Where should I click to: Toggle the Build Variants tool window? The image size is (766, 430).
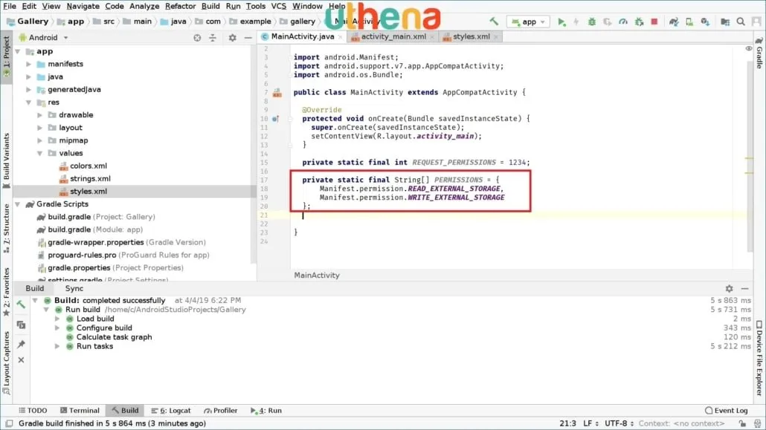[7, 161]
